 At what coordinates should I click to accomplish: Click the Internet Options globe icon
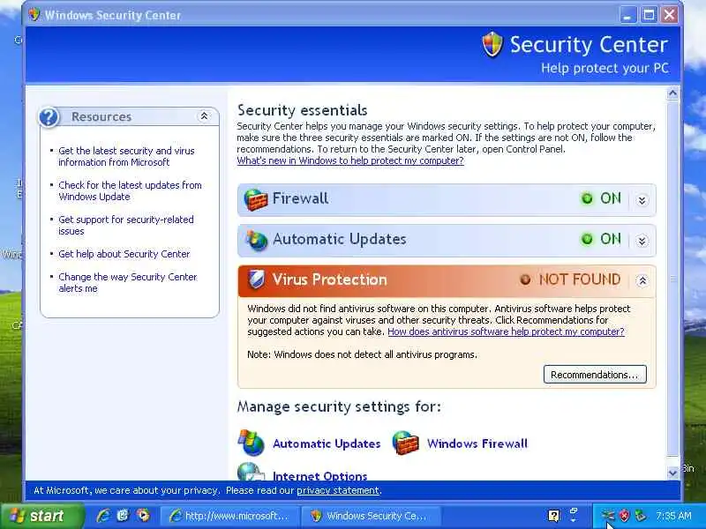[x=251, y=472]
